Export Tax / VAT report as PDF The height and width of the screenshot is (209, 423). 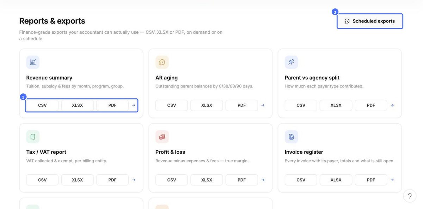pyautogui.click(x=112, y=180)
